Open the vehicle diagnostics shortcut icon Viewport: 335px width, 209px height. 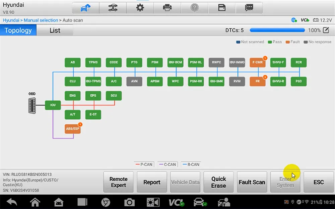[200, 202]
